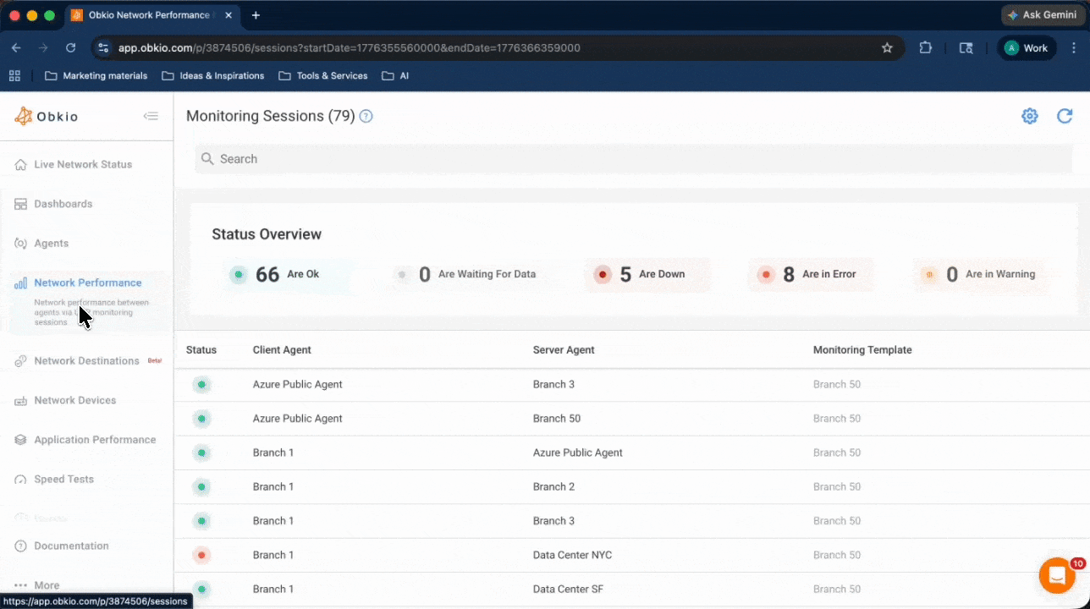Image resolution: width=1090 pixels, height=609 pixels.
Task: Open the Dashboards section
Action: coord(63,204)
